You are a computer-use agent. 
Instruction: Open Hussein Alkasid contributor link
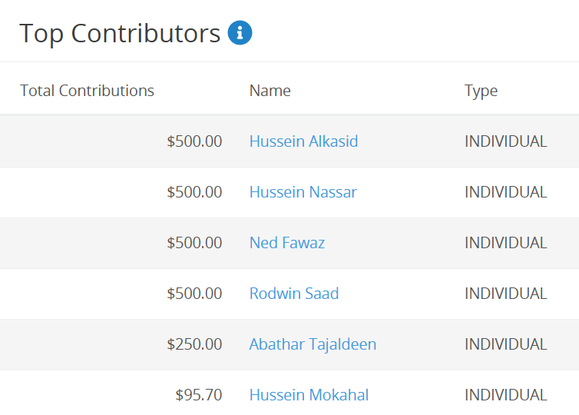(303, 141)
